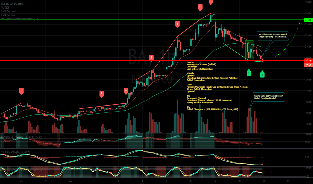Click the red 197.40 price label
Screen dimensions: 313x184
tap(308, 61)
